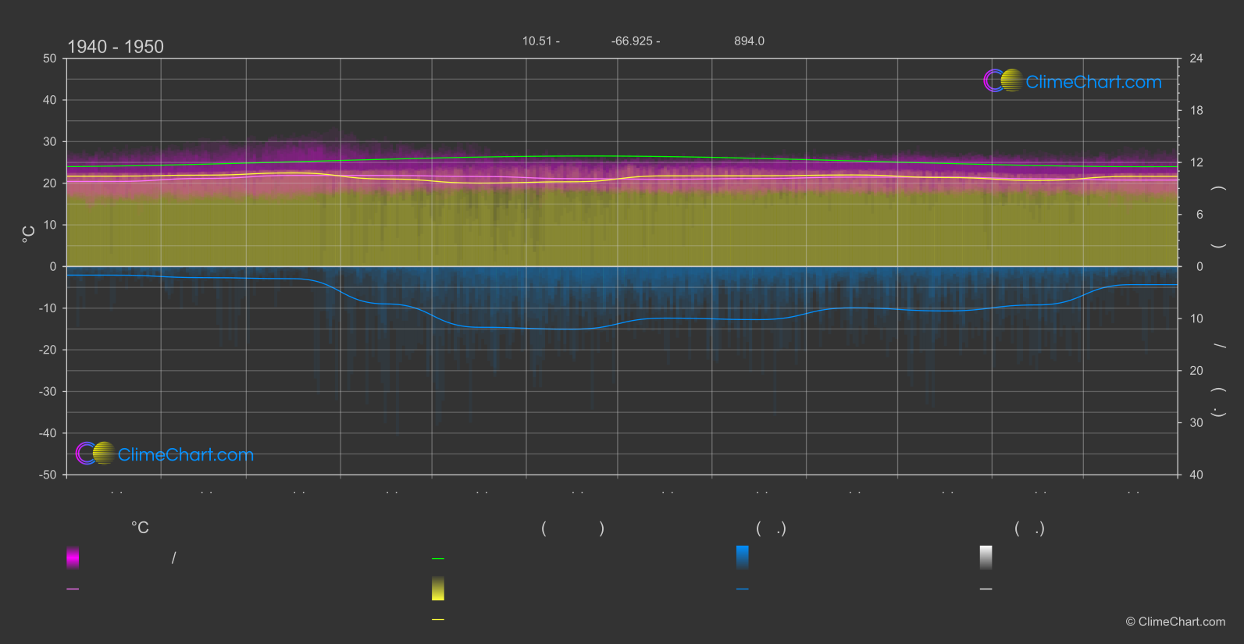Click the magenta gradient legend swatch
Screen dimensions: 1244x644
point(73,557)
